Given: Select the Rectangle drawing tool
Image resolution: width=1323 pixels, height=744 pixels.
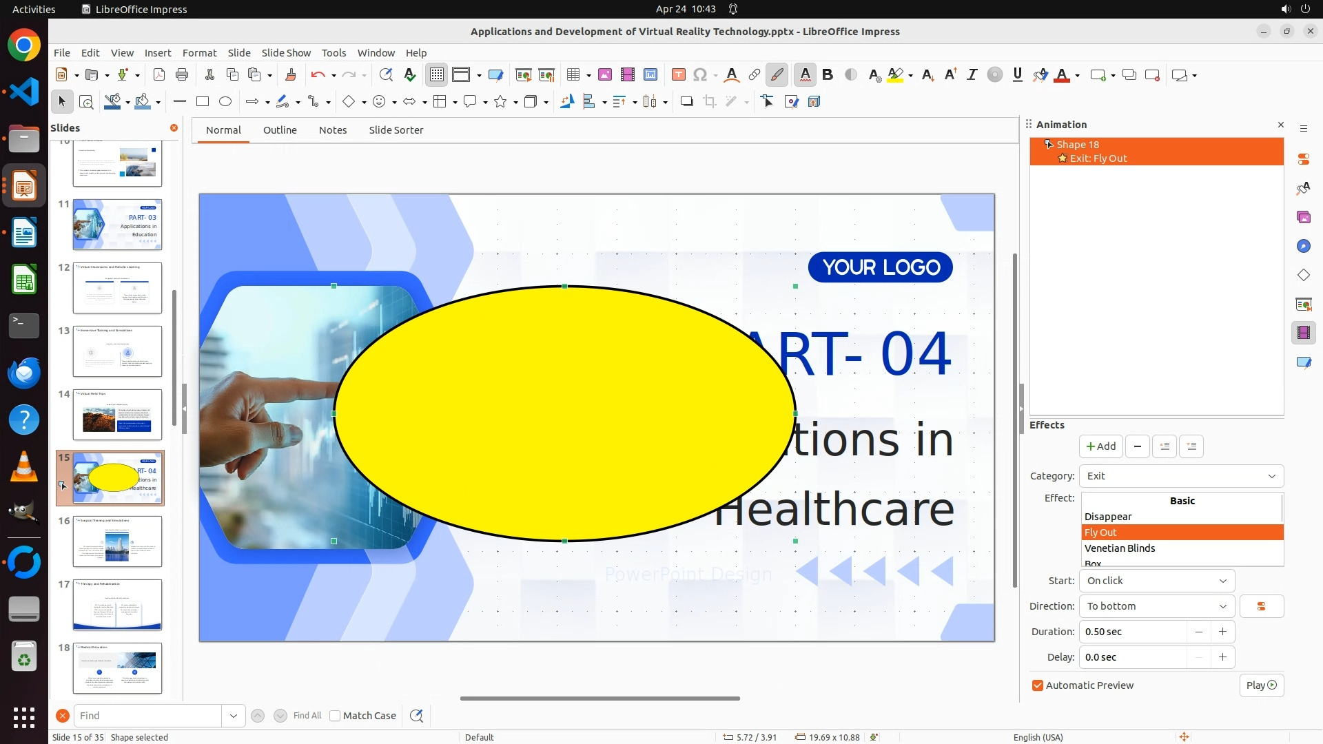Looking at the screenshot, I should coord(203,102).
